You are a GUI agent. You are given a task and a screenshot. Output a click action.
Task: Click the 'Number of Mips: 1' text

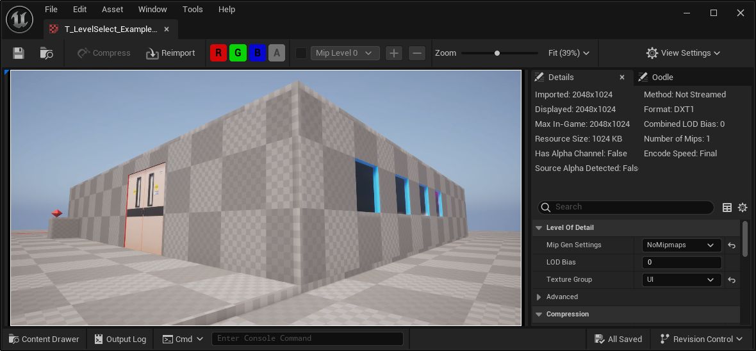coord(677,139)
